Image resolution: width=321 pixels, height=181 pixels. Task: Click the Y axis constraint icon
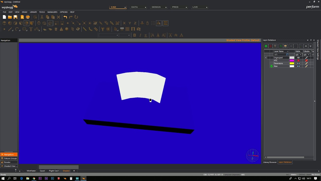point(130,23)
